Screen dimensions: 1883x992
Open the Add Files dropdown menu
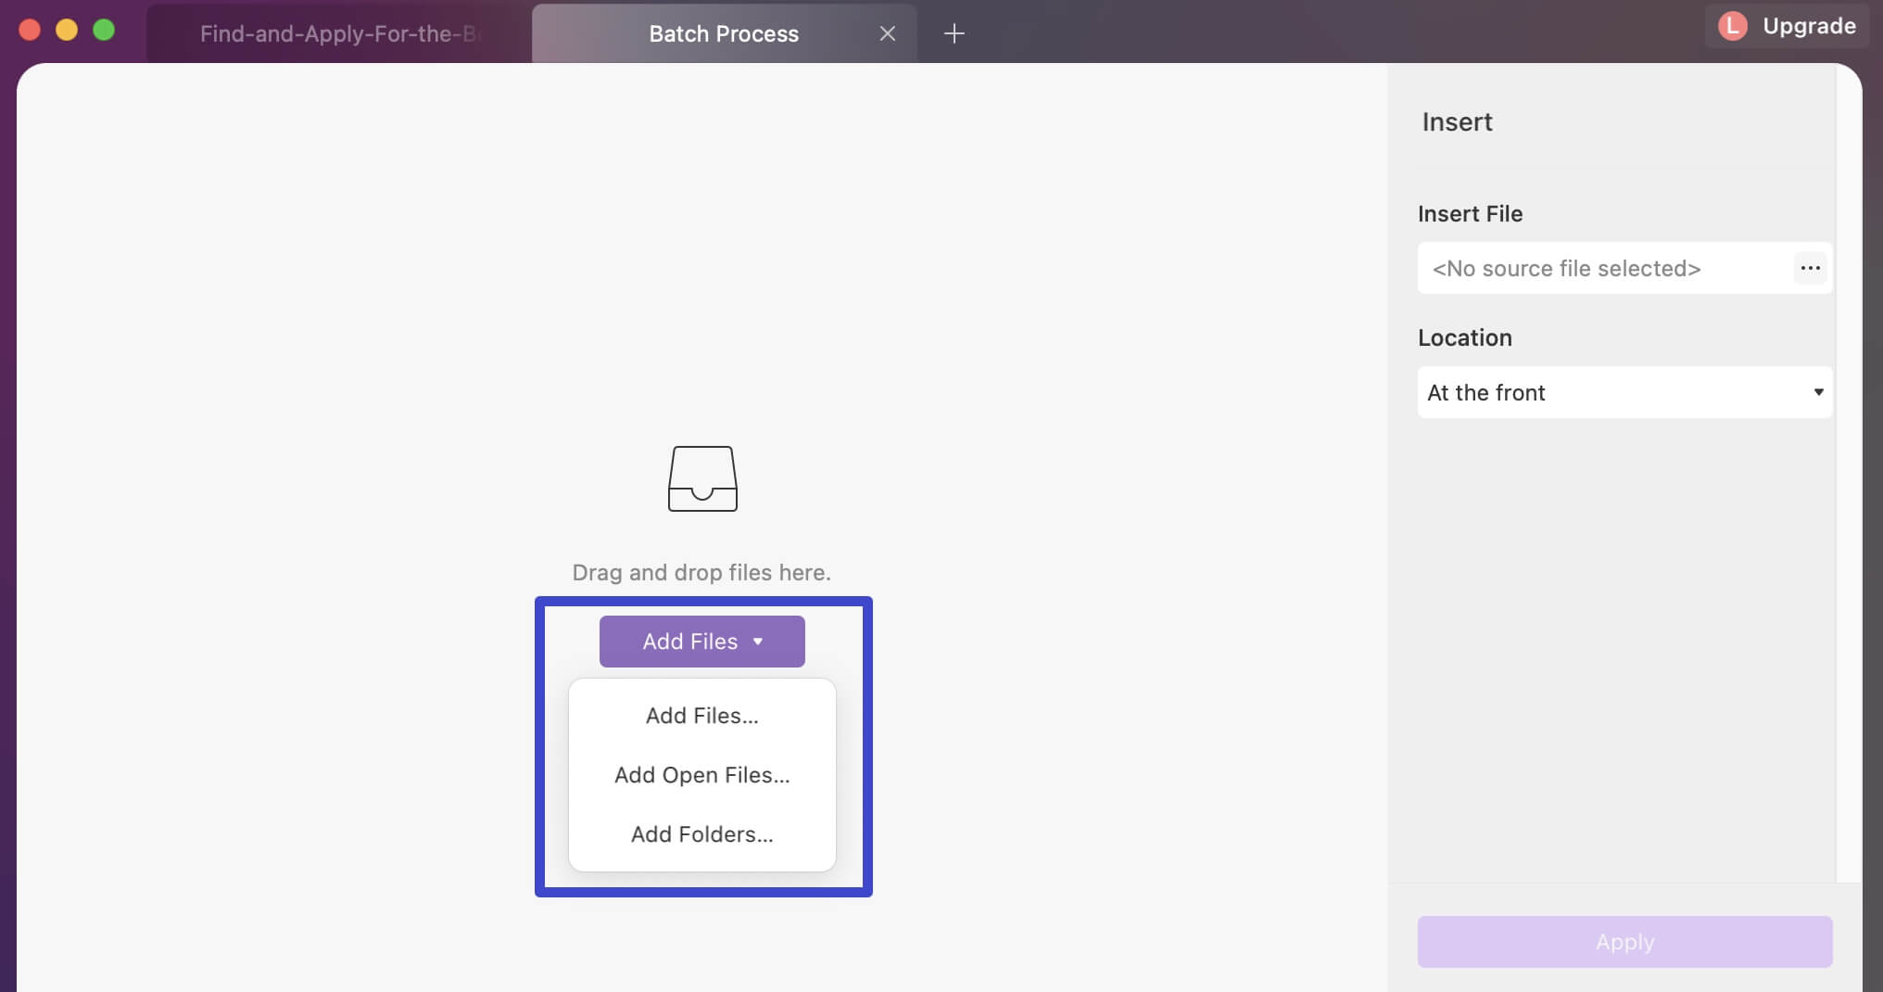(701, 642)
